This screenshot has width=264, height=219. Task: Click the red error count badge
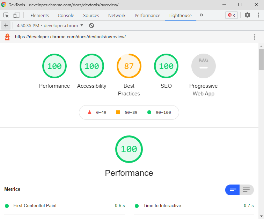[x=232, y=15]
